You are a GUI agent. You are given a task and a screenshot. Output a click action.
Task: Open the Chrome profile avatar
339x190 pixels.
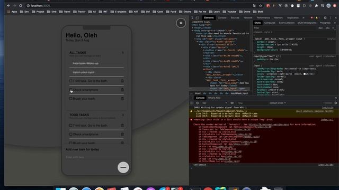328,6
